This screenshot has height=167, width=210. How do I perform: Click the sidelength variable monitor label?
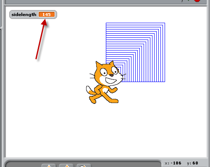pyautogui.click(x=24, y=14)
